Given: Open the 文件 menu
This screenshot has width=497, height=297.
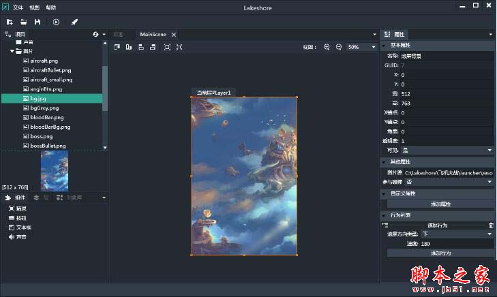Looking at the screenshot, I should [x=18, y=7].
